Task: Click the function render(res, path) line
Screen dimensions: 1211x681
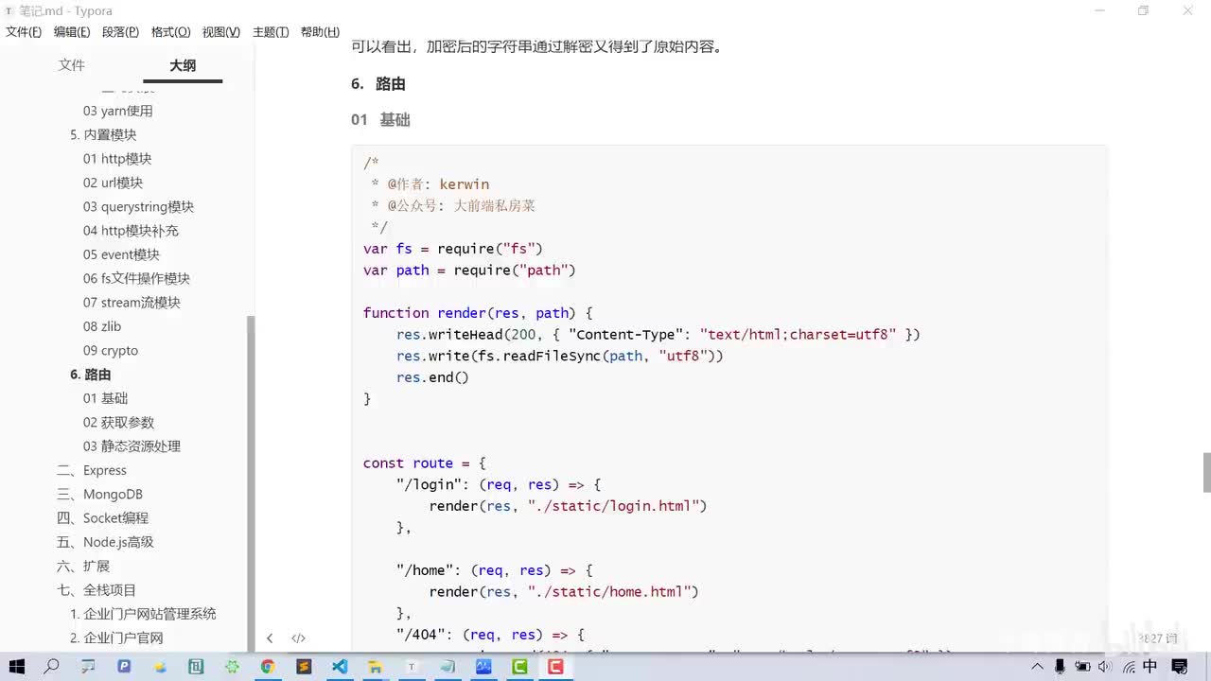Action: [478, 313]
